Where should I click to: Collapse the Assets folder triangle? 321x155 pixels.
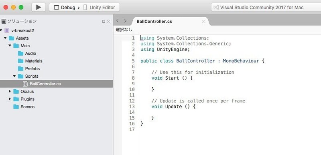[5, 38]
